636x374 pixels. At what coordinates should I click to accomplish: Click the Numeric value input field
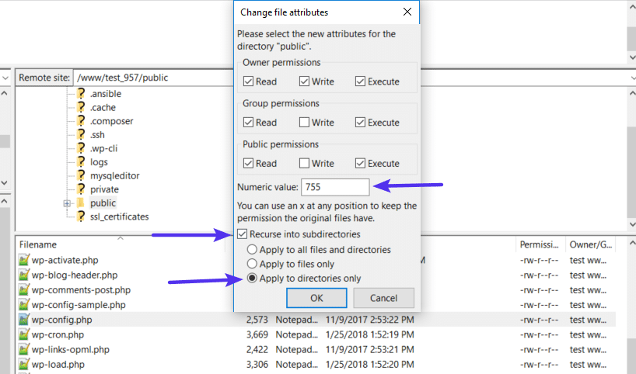[335, 187]
